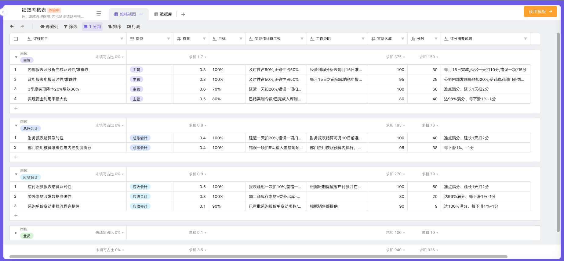Open the 实际达成 column dropdown arrow
The width and height of the screenshot is (564, 261).
pos(403,39)
